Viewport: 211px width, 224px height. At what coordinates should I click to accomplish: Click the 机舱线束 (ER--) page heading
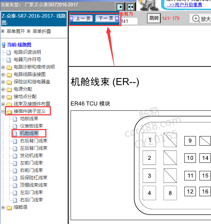105,82
